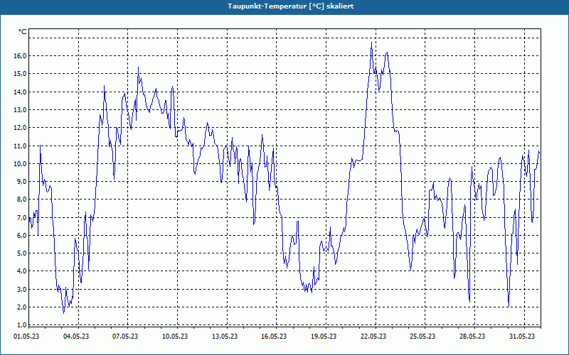Click the °C unit label

pyautogui.click(x=23, y=32)
